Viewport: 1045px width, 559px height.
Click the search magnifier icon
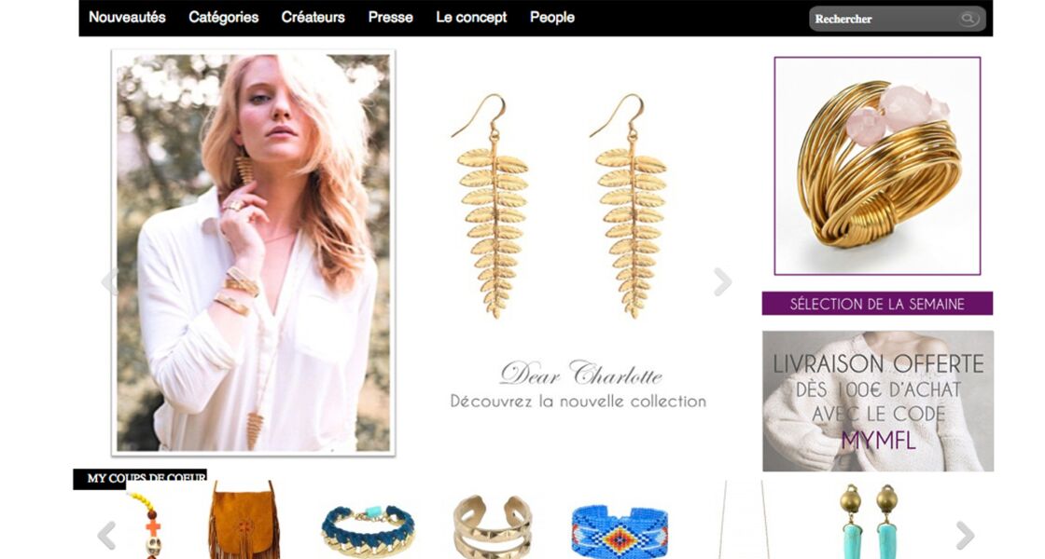(x=968, y=19)
